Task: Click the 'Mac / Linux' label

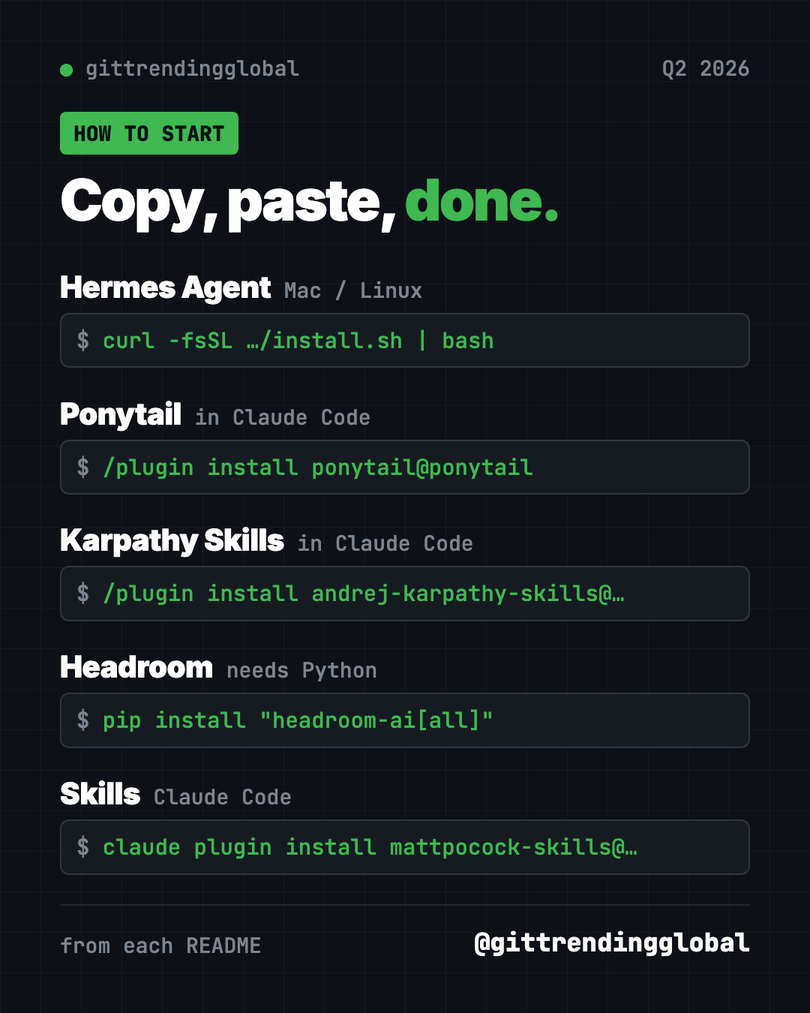Action: [x=353, y=291]
